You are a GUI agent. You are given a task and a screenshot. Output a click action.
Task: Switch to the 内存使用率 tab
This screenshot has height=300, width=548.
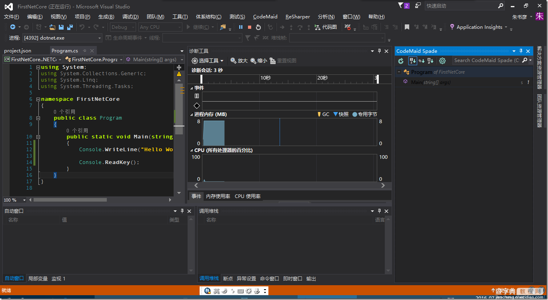pyautogui.click(x=218, y=196)
